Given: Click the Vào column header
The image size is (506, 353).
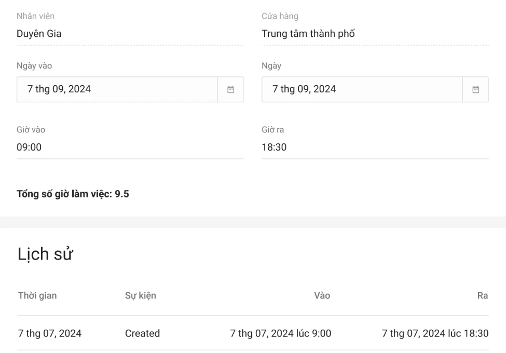Looking at the screenshot, I should [322, 296].
